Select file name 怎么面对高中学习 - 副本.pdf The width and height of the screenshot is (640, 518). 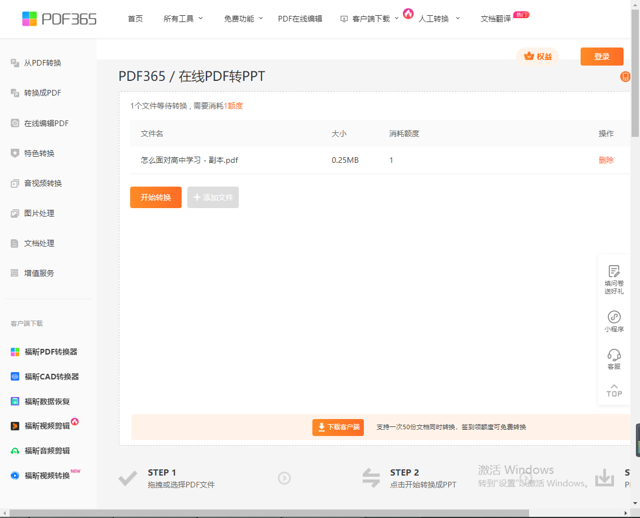(x=190, y=160)
